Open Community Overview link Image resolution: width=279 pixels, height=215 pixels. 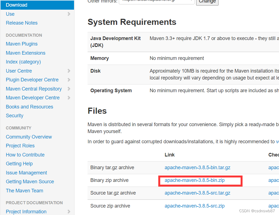(29, 137)
